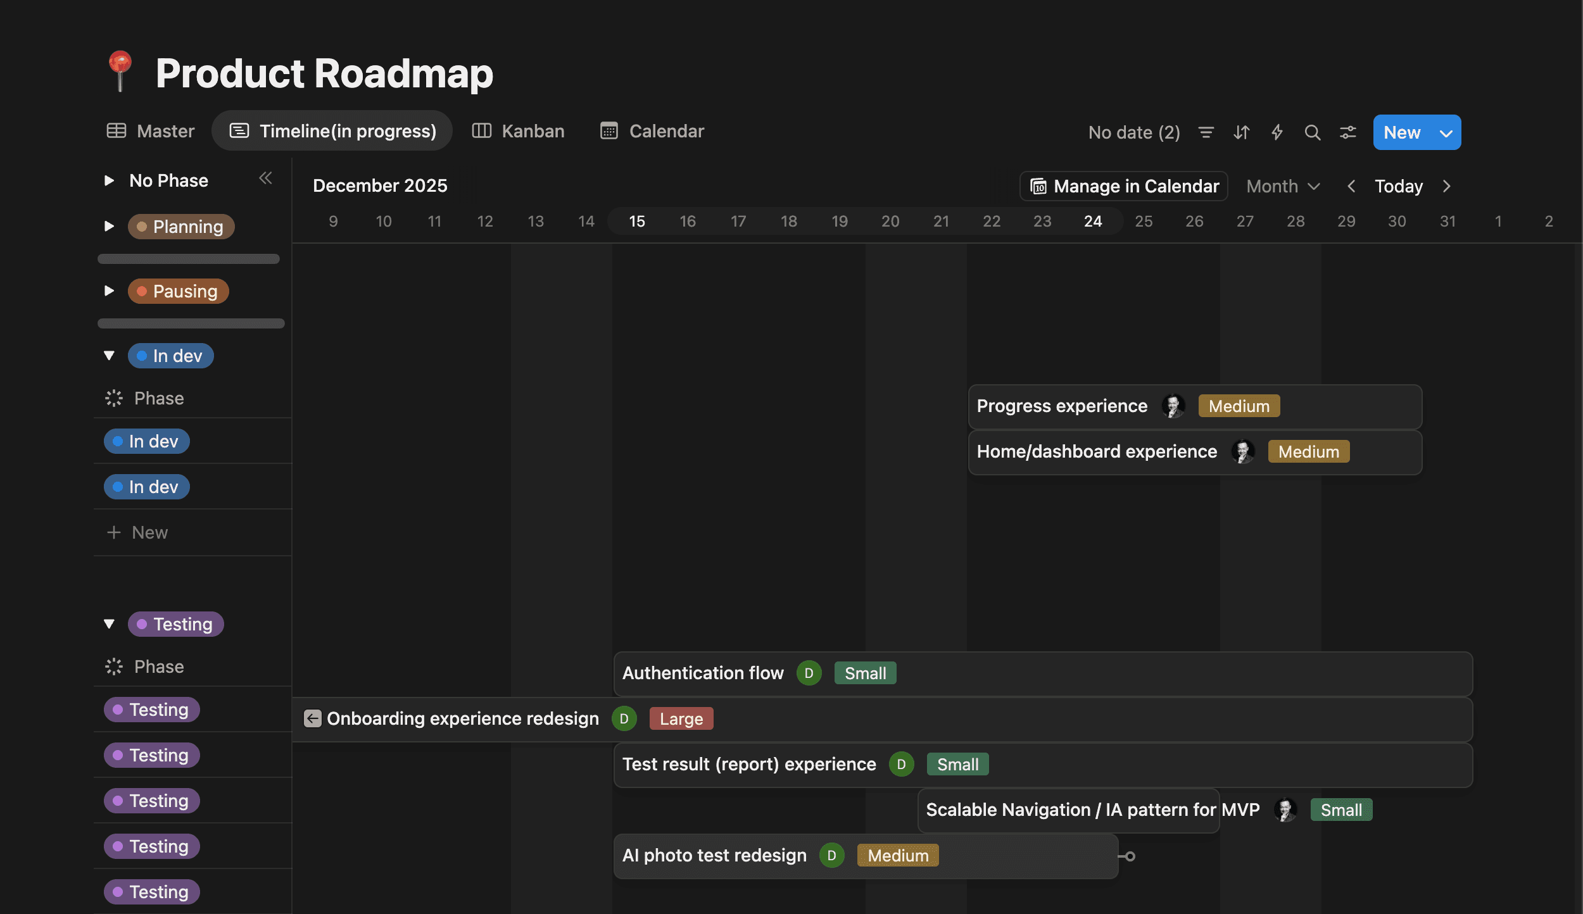Screen dimensions: 1583x914
Task: Click the Phase spinner icon under In dev
Action: 114,398
